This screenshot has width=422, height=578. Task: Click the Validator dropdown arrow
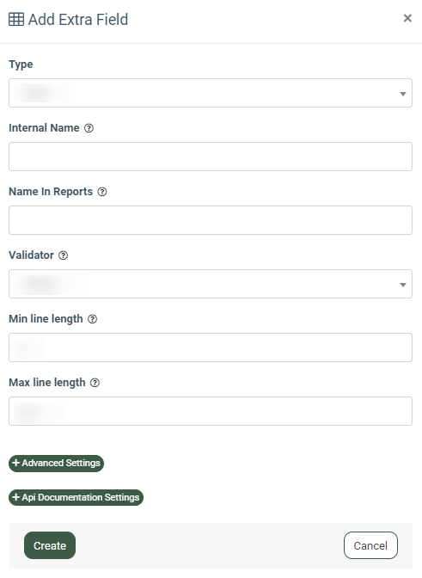tap(403, 285)
